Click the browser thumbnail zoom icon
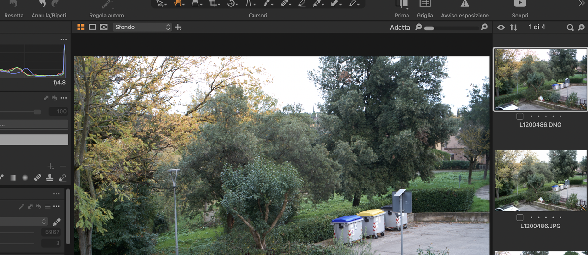 coord(581,28)
